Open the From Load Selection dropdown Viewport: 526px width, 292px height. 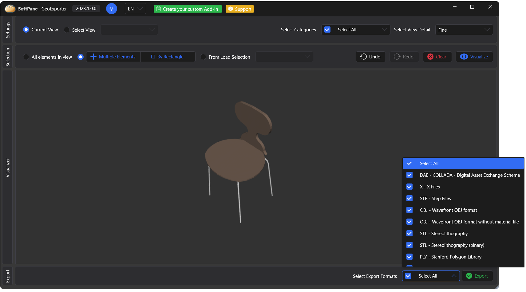(284, 57)
